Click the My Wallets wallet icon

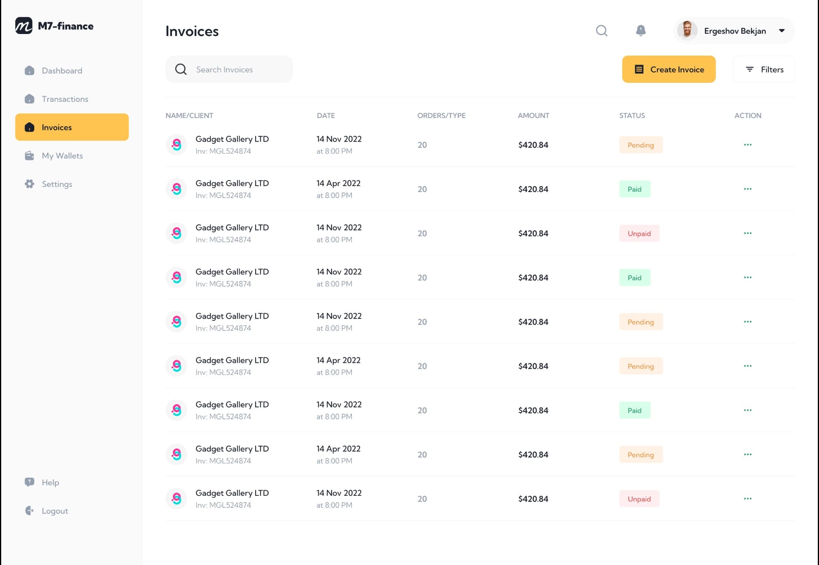point(30,156)
